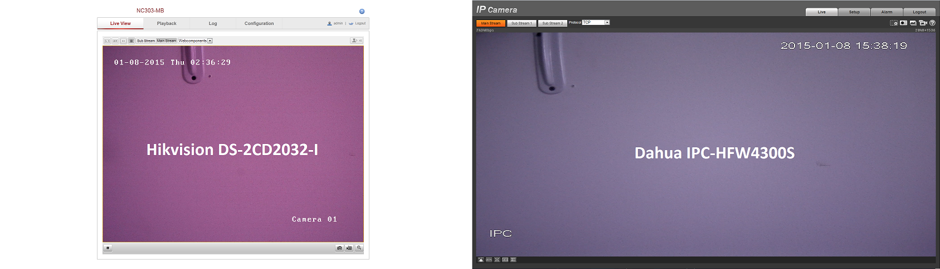Viewport: 940px width, 269px height.
Task: Open Hikvision Live View tab
Action: pyautogui.click(x=120, y=23)
